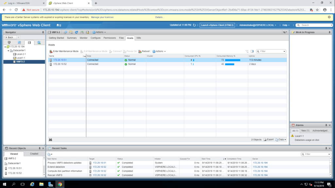The image size is (335, 188).
Task: Pin the Navigator panel
Action: 43,32
